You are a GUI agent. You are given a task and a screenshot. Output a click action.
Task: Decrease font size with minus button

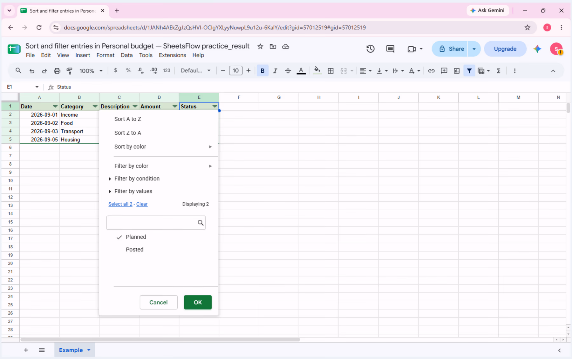[x=223, y=70]
